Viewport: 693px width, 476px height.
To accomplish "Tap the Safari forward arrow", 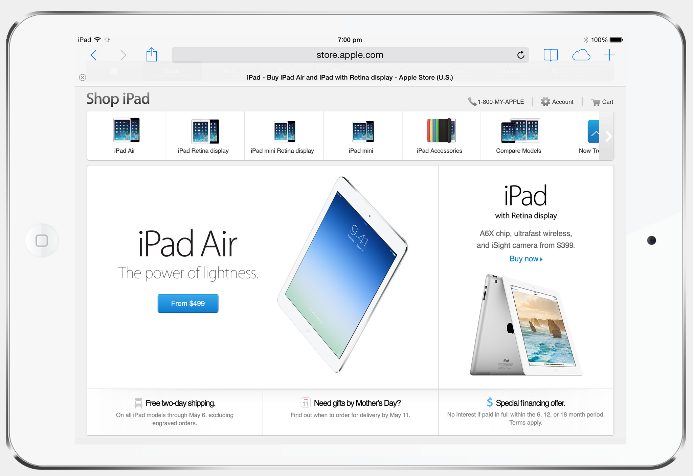I will coord(123,55).
